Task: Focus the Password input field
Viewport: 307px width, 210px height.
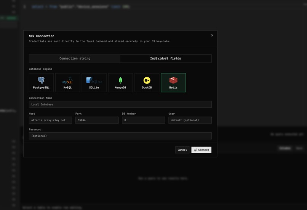Action: point(120,136)
